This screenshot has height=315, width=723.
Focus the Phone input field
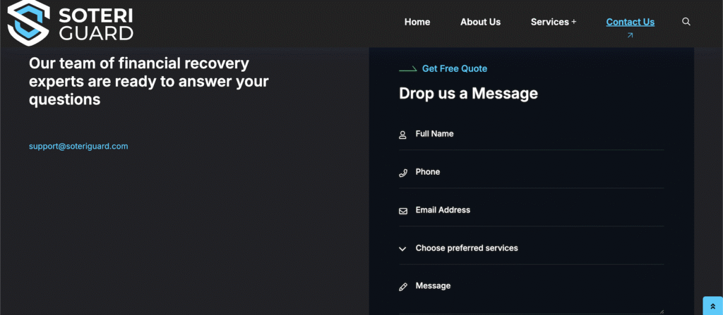coord(537,172)
